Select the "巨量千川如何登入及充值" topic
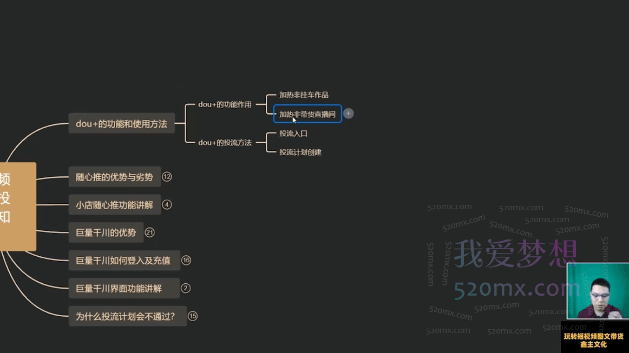This screenshot has height=353, width=629. coord(123,260)
